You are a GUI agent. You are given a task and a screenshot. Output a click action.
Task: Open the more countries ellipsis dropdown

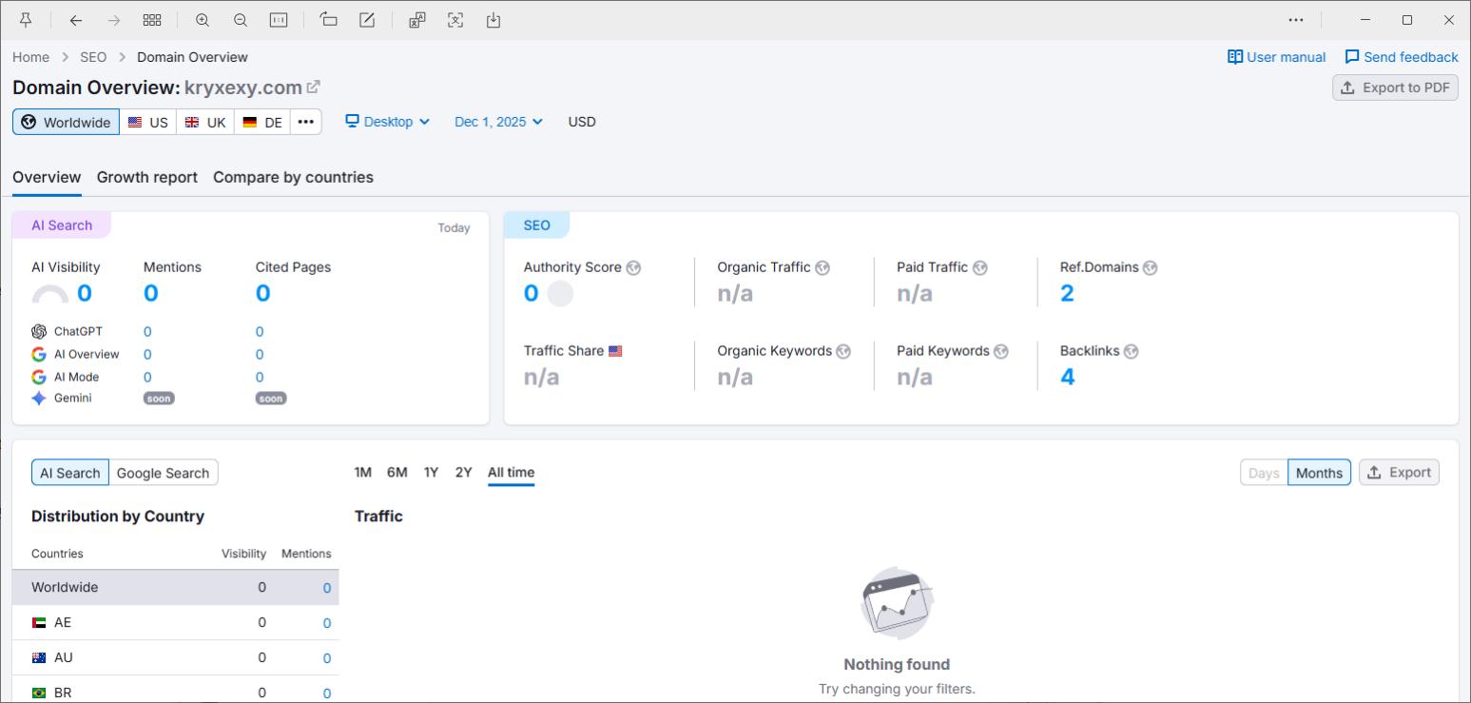point(305,122)
